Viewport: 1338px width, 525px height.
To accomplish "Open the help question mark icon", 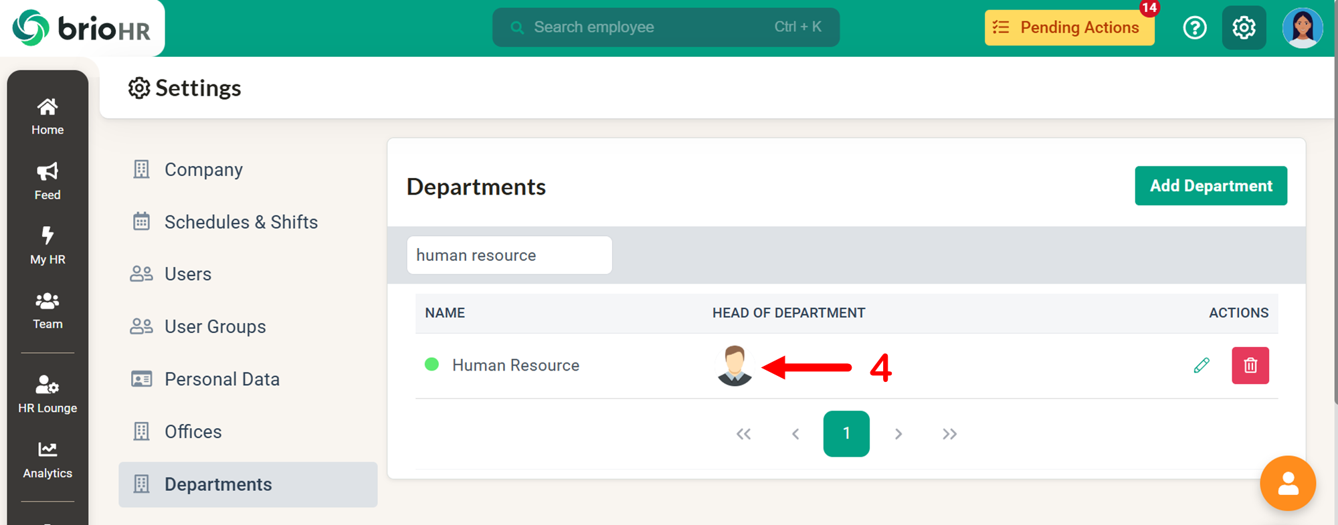I will coord(1194,27).
